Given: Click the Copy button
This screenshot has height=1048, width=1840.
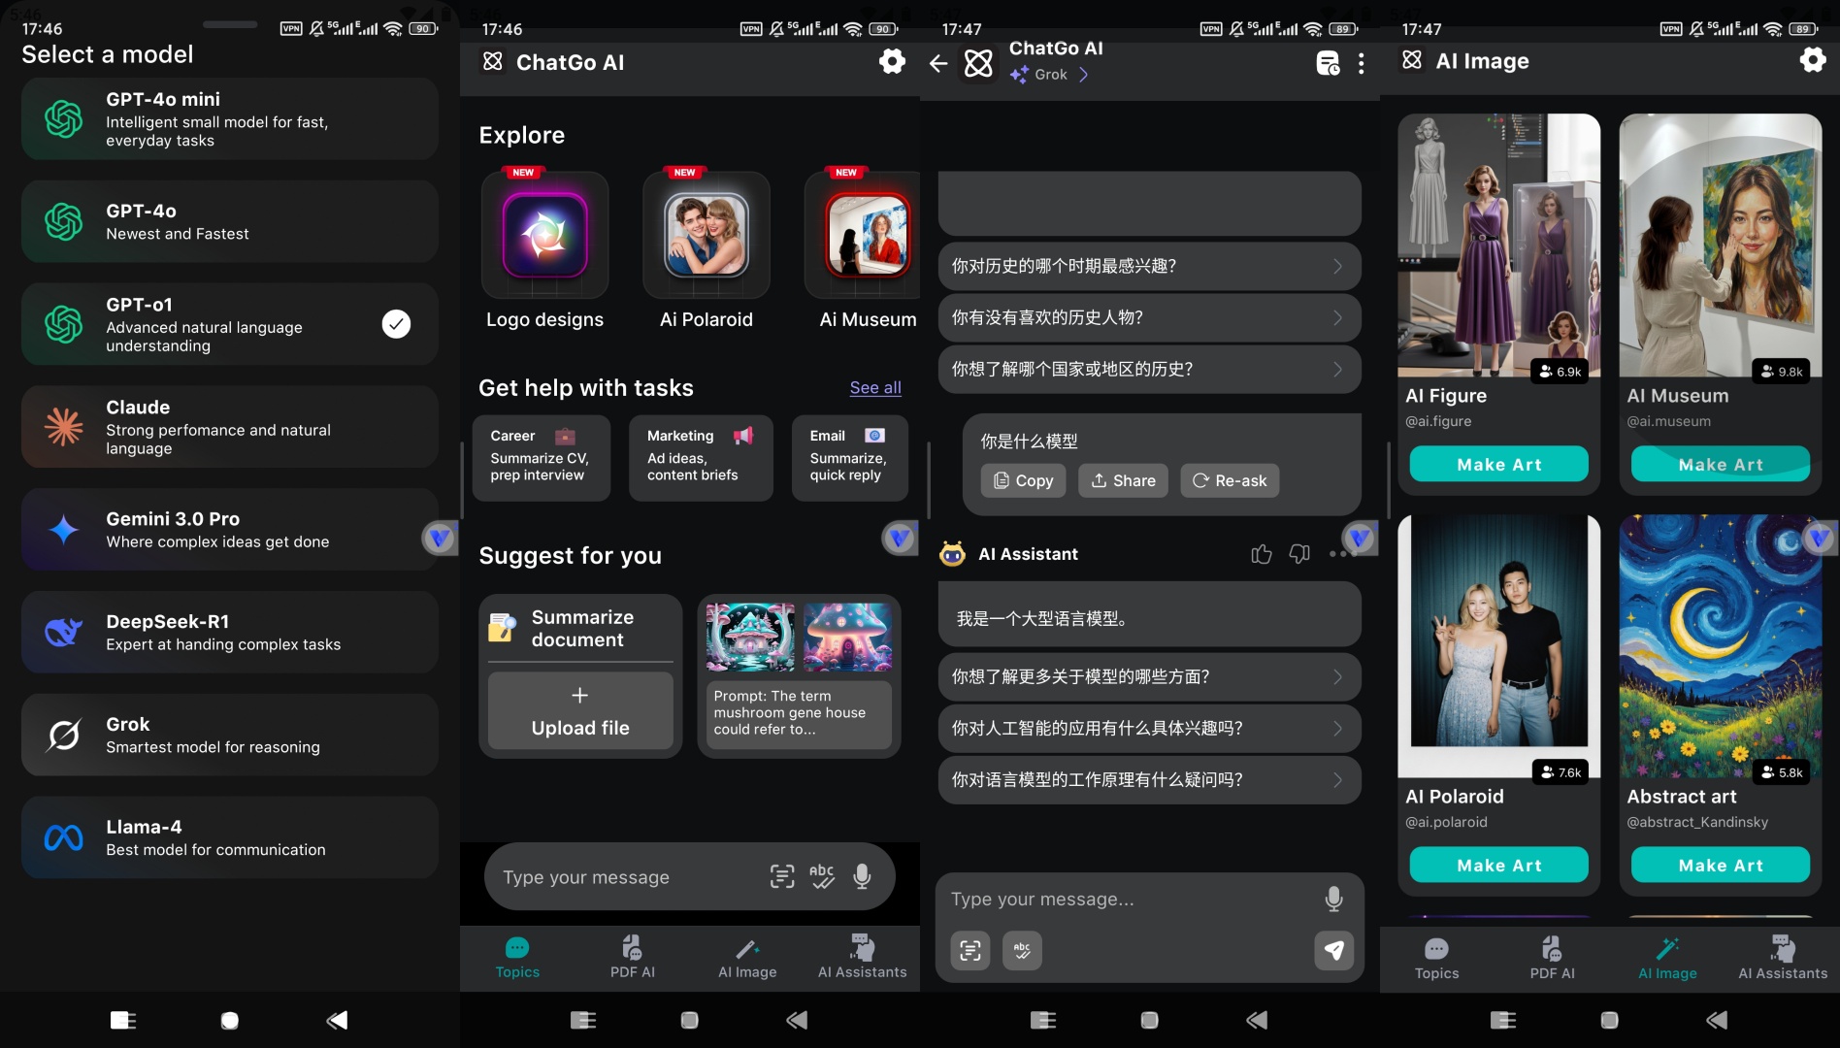Looking at the screenshot, I should click(1024, 480).
